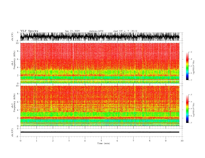Click the ch.1 frequency tick "8"

click(18, 51)
